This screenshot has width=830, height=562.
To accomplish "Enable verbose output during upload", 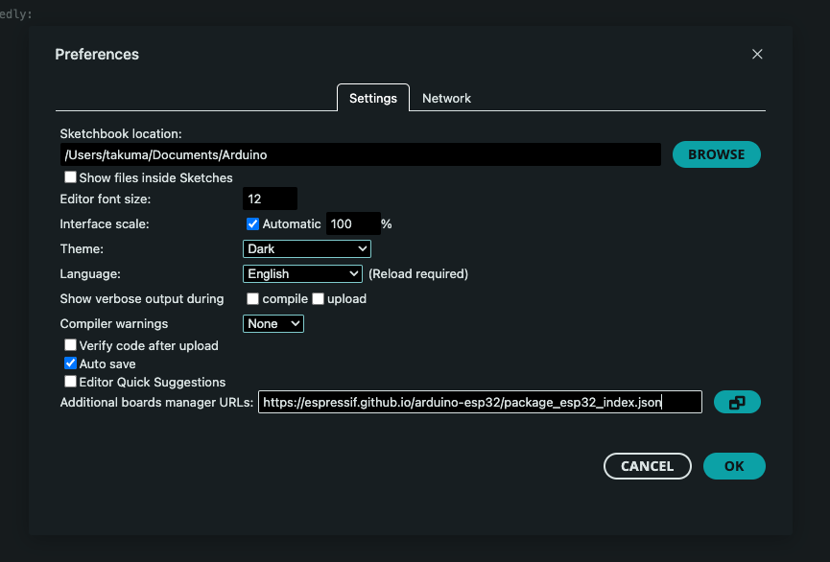I will [318, 299].
